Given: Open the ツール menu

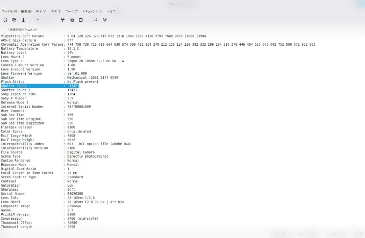Looking at the screenshot, I should [x=71, y=11].
